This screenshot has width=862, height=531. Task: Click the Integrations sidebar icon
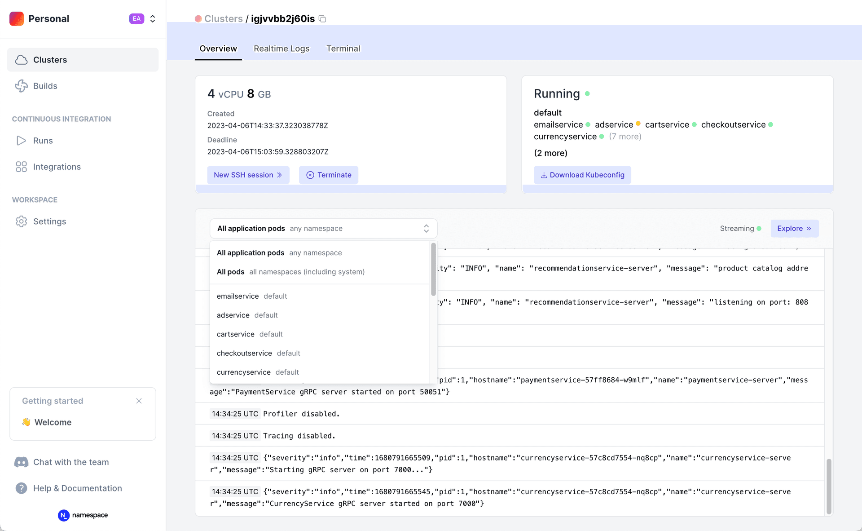[21, 166]
